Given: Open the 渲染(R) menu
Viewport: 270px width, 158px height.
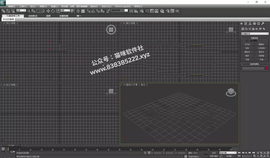Looking at the screenshot, I should [94, 6].
